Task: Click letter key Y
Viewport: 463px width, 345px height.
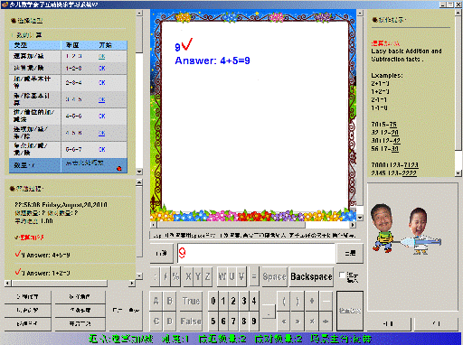Action: click(198, 276)
